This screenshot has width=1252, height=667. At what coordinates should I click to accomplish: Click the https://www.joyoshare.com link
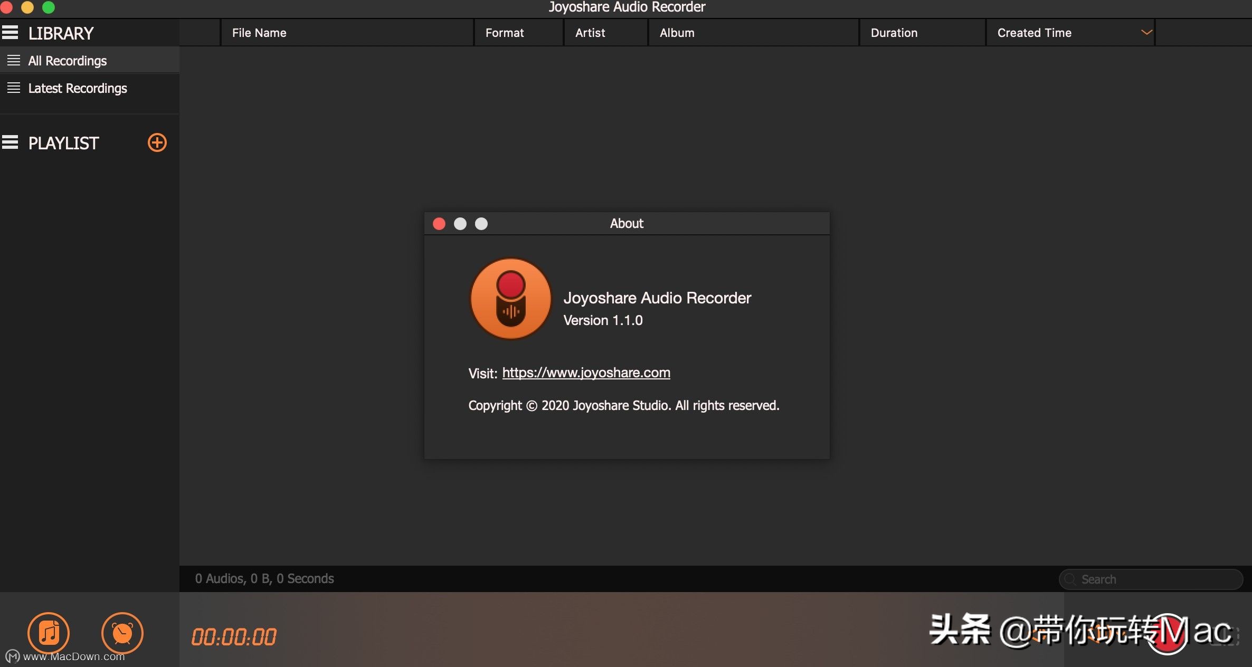586,371
